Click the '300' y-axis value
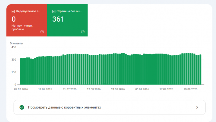216x122 pixels. (13, 60)
